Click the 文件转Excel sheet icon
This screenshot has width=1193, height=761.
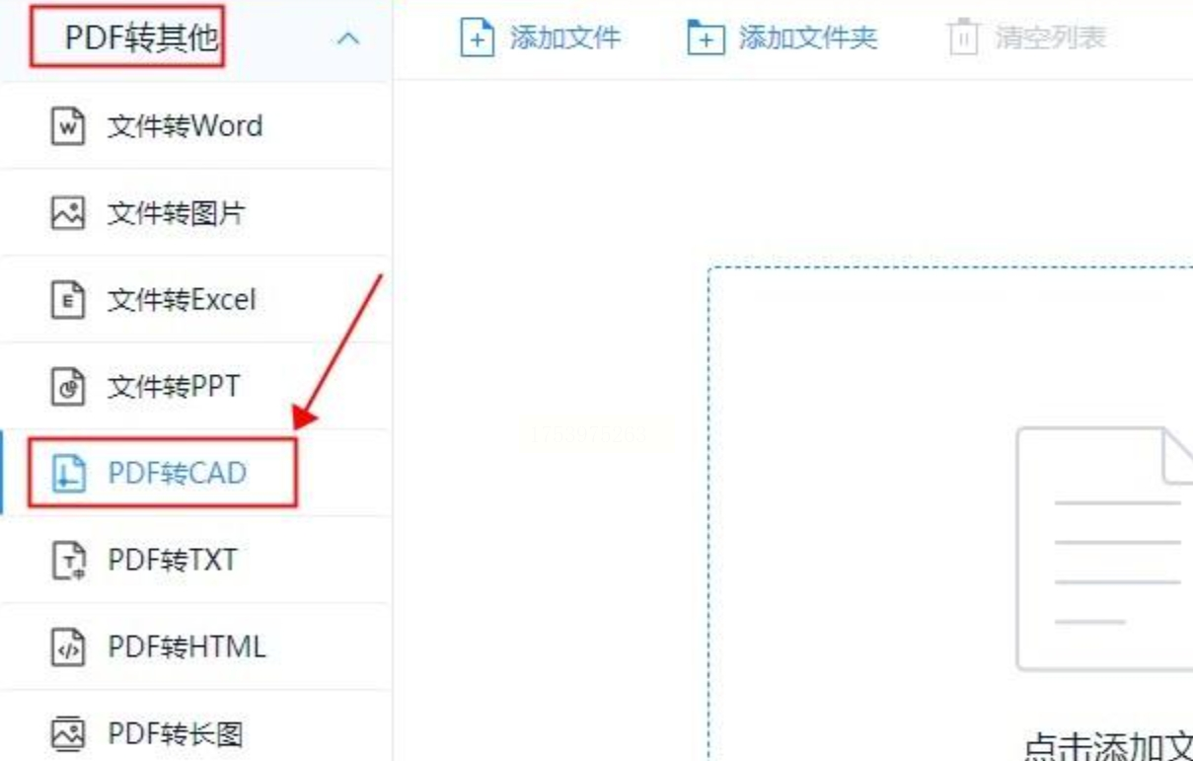pos(67,300)
